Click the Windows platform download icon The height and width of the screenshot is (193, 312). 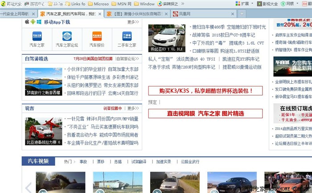(x=39, y=21)
